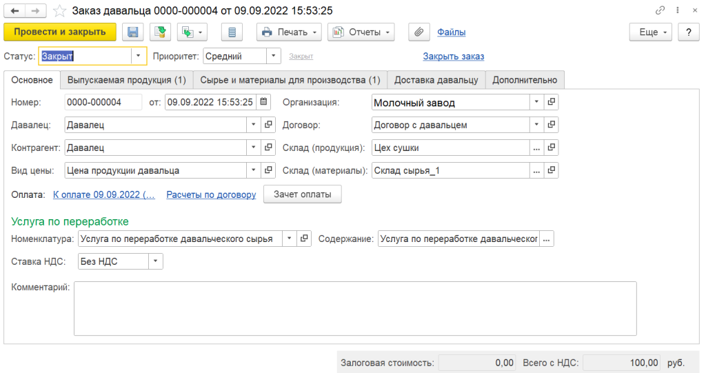Open the Организация record via its open icon
The height and width of the screenshot is (373, 706).
pyautogui.click(x=551, y=102)
